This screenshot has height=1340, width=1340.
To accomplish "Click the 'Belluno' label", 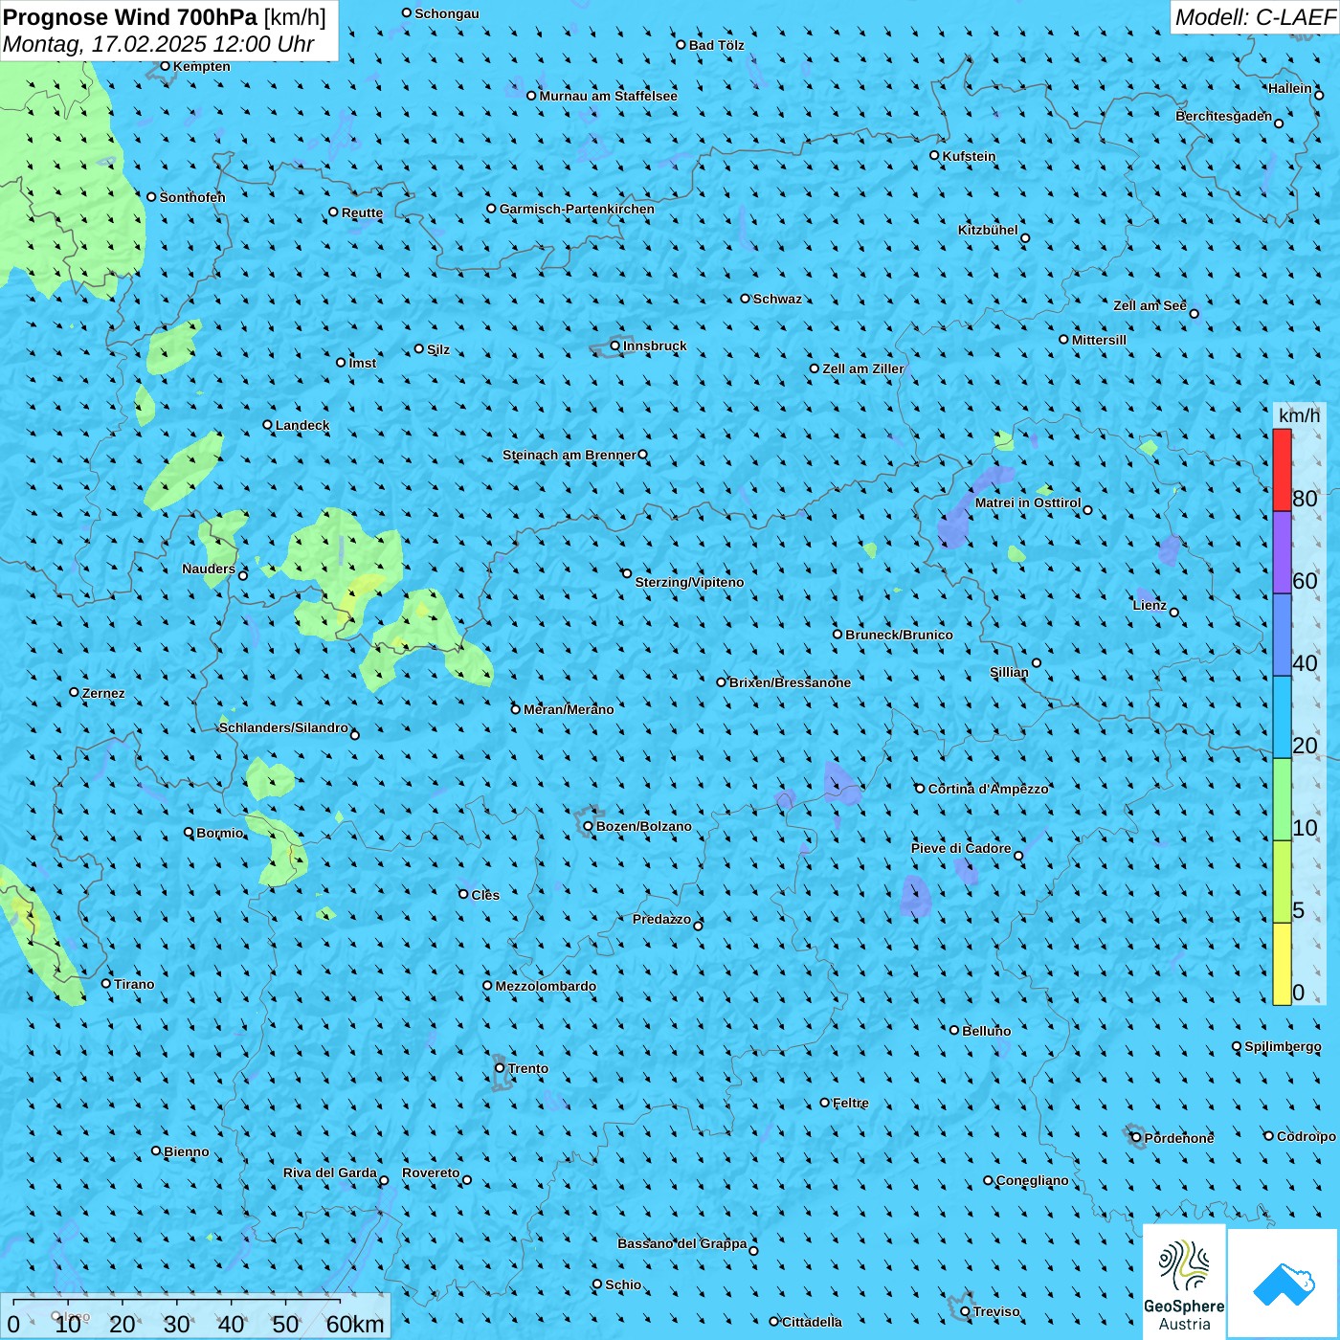I will coord(987,1031).
